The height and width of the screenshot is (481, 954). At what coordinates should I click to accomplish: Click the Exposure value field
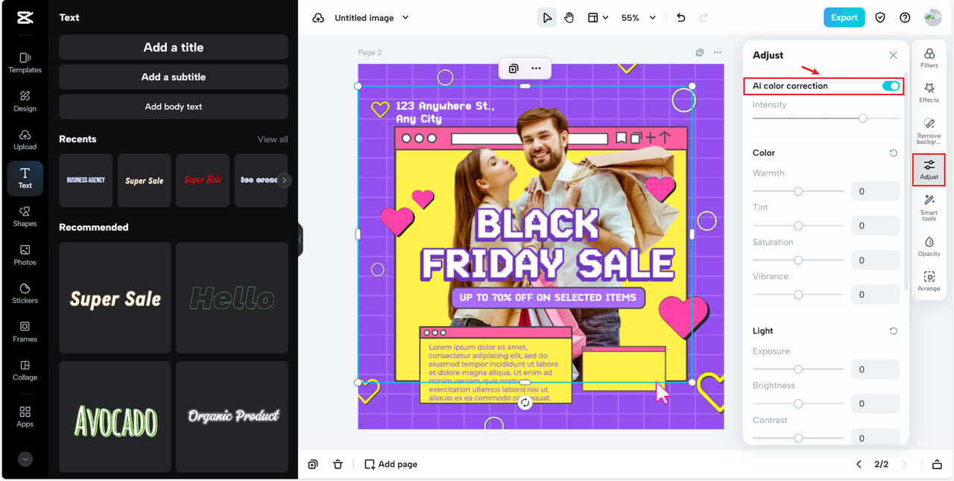[x=876, y=369]
